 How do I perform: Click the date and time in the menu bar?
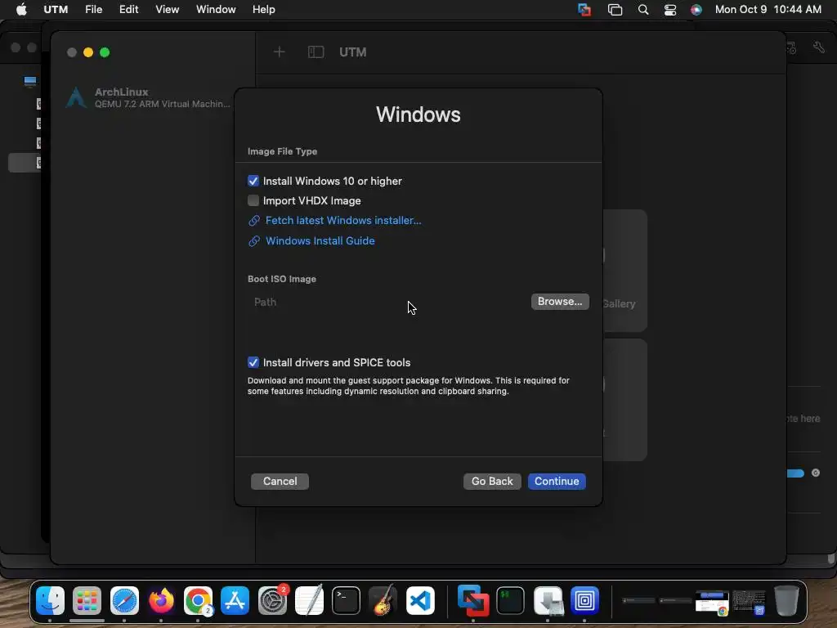tap(768, 10)
